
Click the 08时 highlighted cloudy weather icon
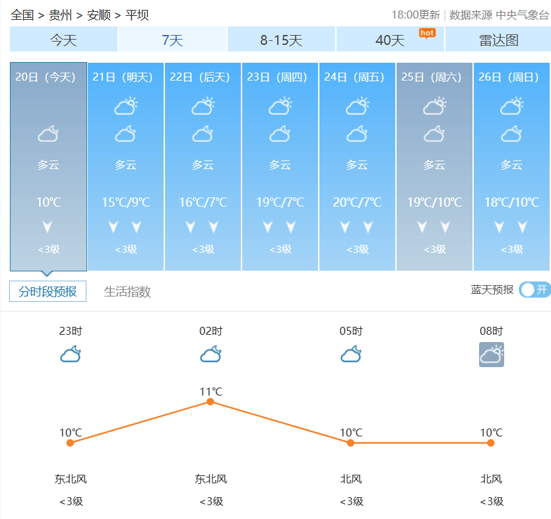(491, 355)
